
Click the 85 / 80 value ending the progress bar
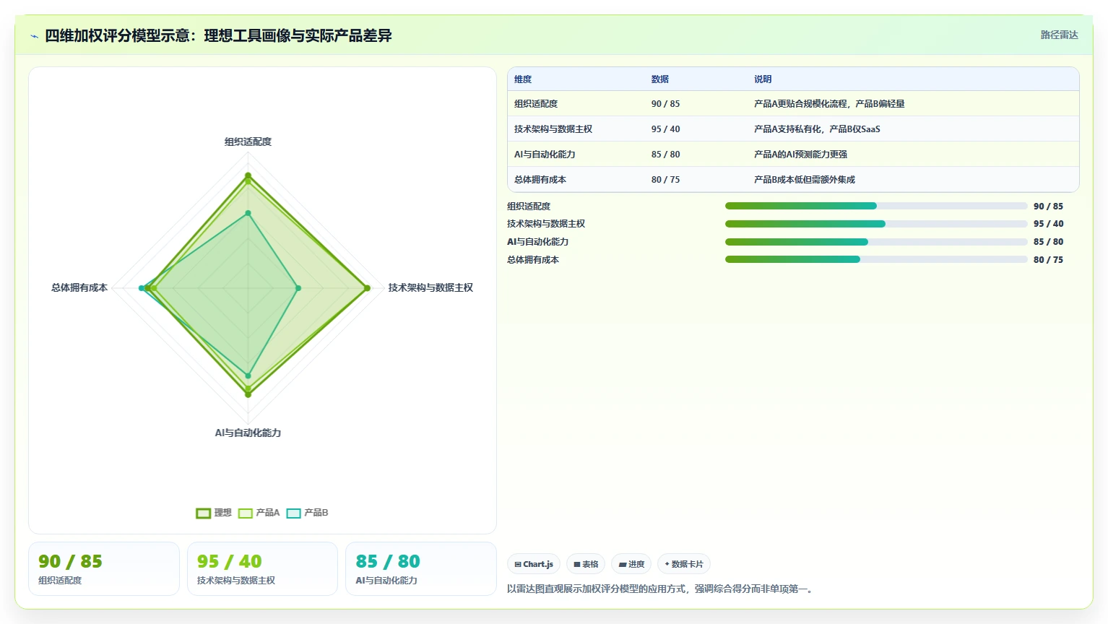click(x=1048, y=242)
